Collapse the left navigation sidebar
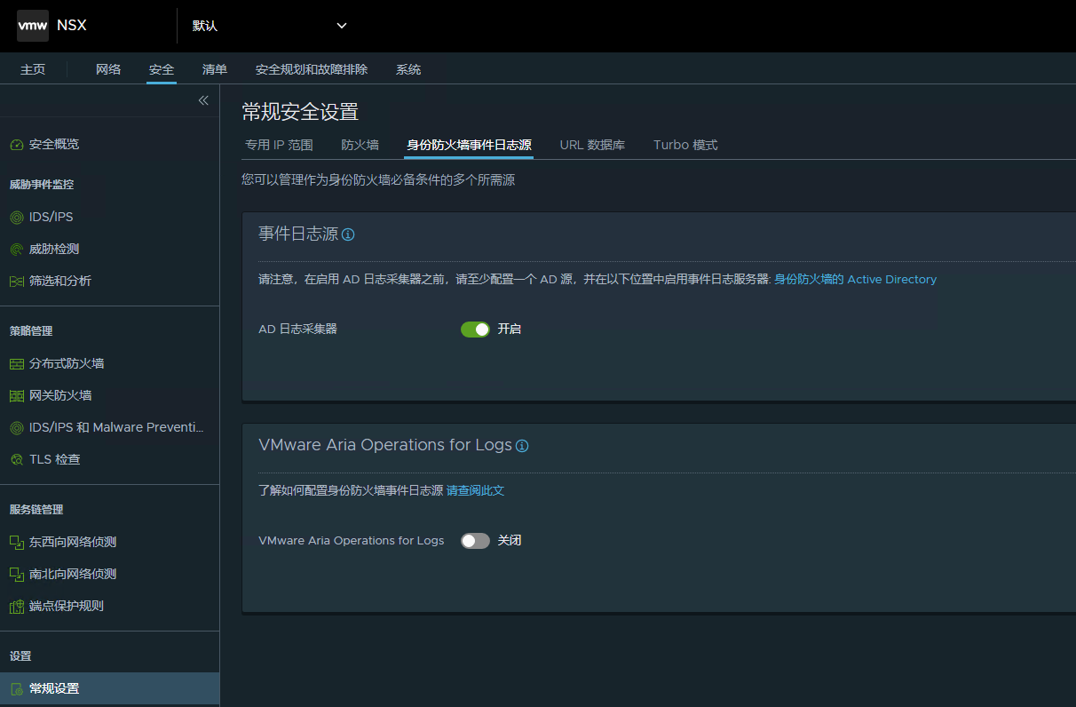1076x707 pixels. (x=203, y=100)
